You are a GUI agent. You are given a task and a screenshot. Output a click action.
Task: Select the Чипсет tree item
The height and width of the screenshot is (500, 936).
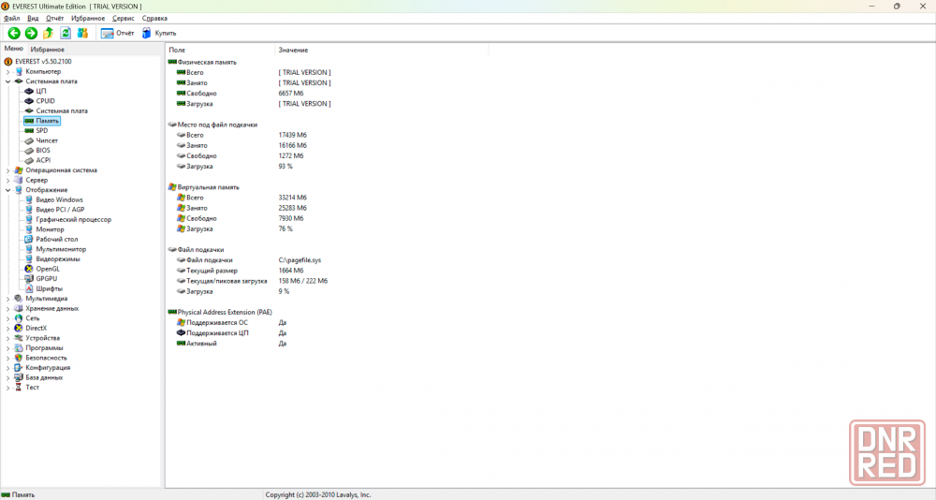pyautogui.click(x=47, y=141)
